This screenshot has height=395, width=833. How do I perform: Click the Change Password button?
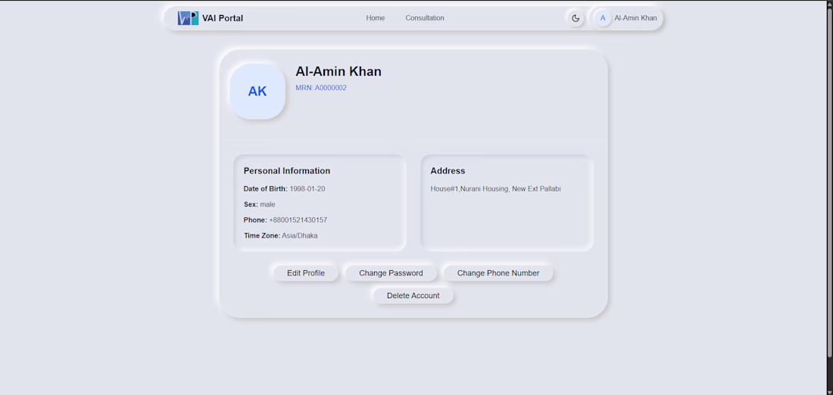point(391,273)
